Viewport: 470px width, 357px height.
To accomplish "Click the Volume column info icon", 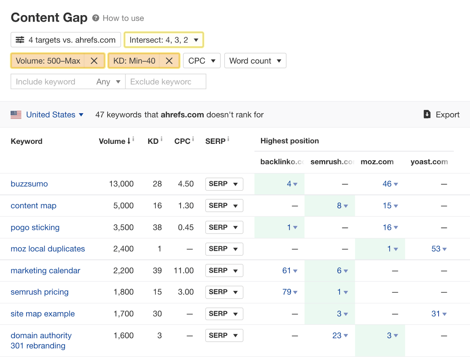I will click(133, 139).
